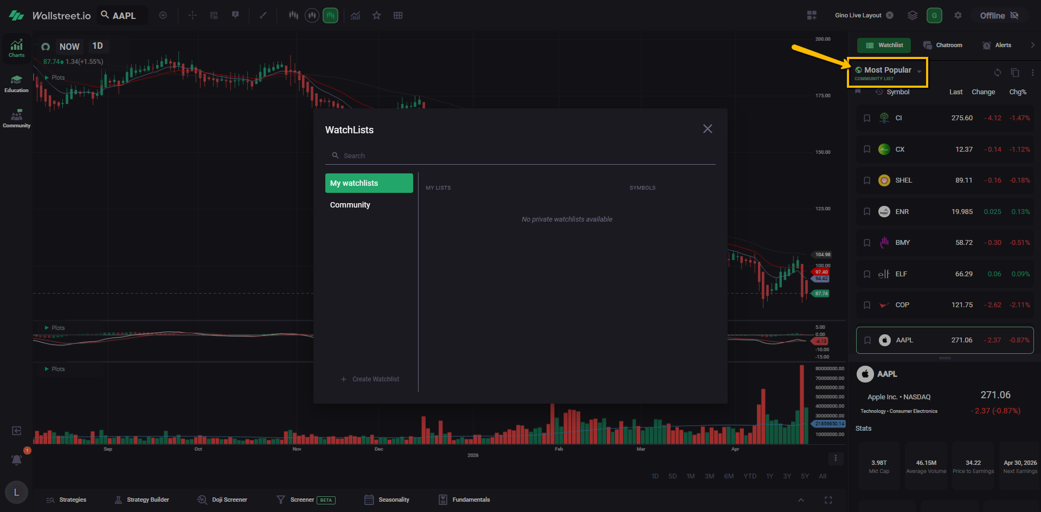
Task: Expand the bottom panel with up chevron
Action: [801, 500]
